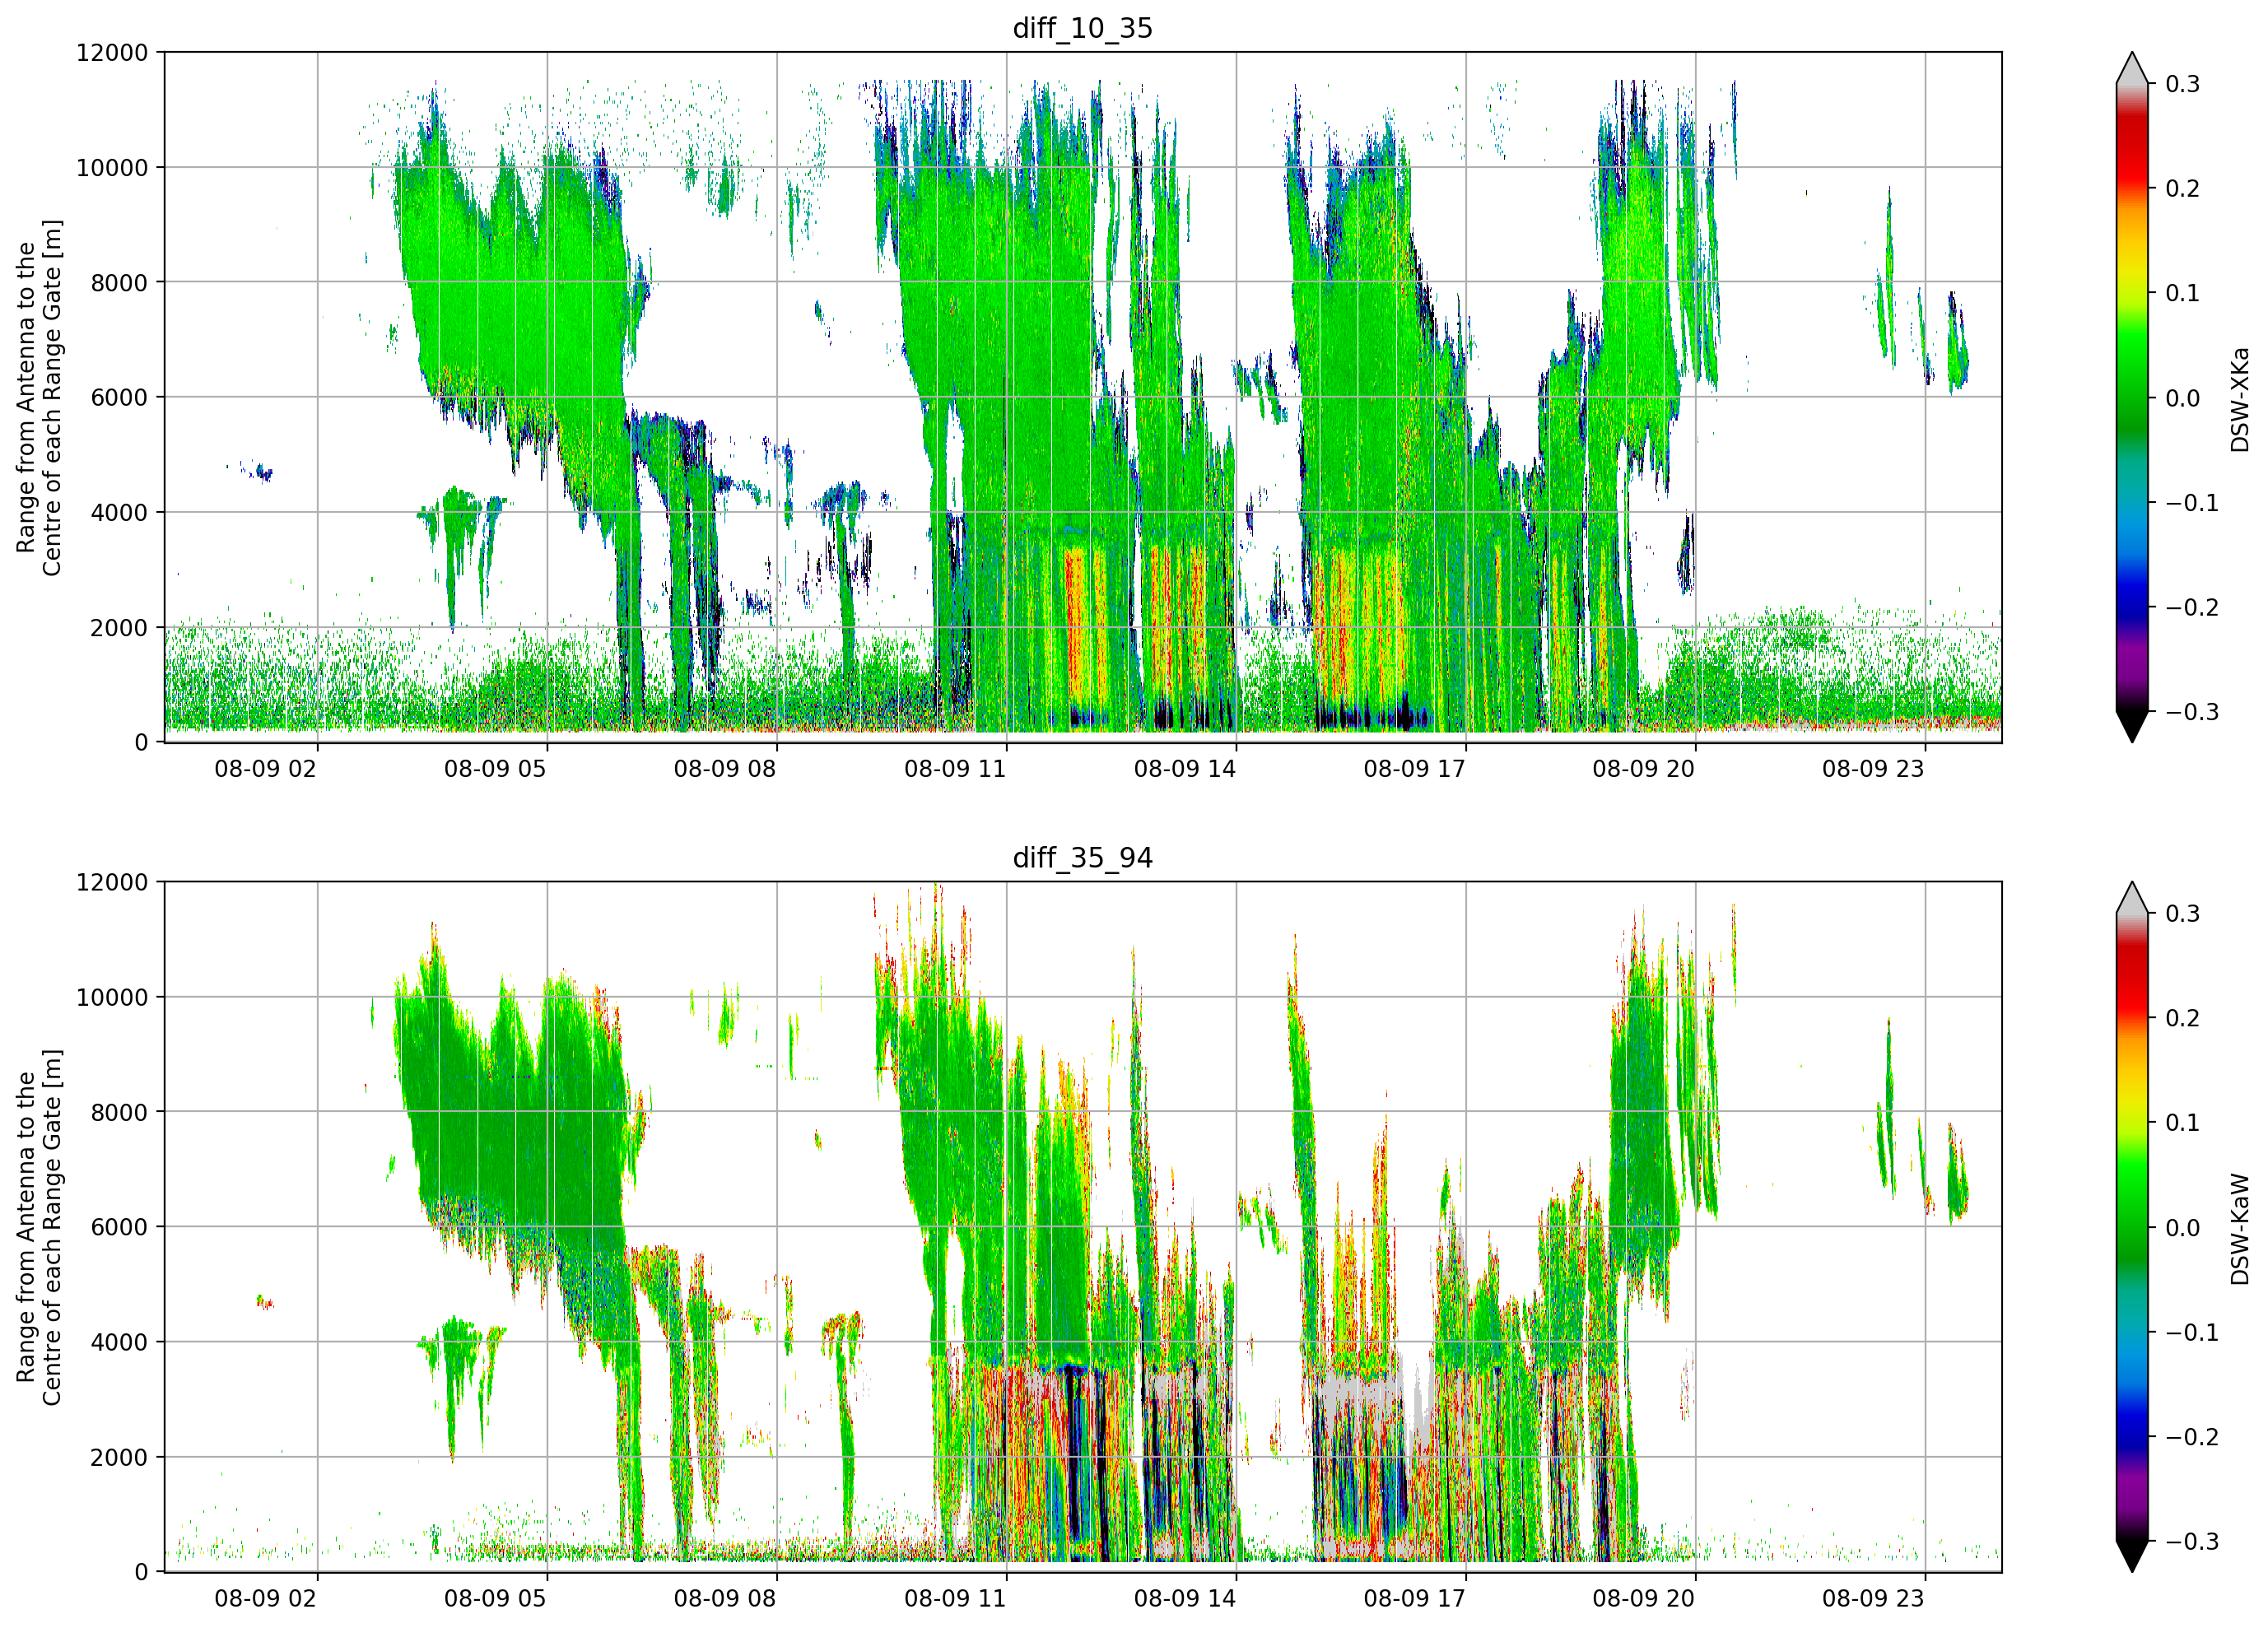Select the DSW-XKa colorbar label
The height and width of the screenshot is (1628, 2268).
(x=2239, y=399)
